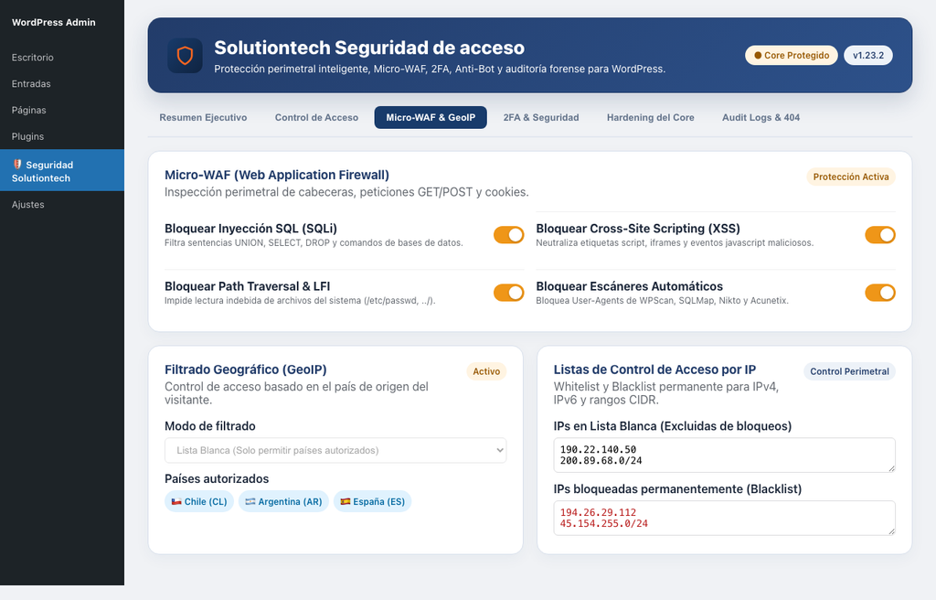The width and height of the screenshot is (936, 600).
Task: Go to Páginas in the sidebar
Action: (x=62, y=110)
